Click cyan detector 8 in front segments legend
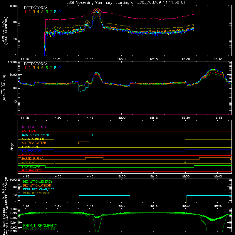235x235 pixels. tap(55, 11)
